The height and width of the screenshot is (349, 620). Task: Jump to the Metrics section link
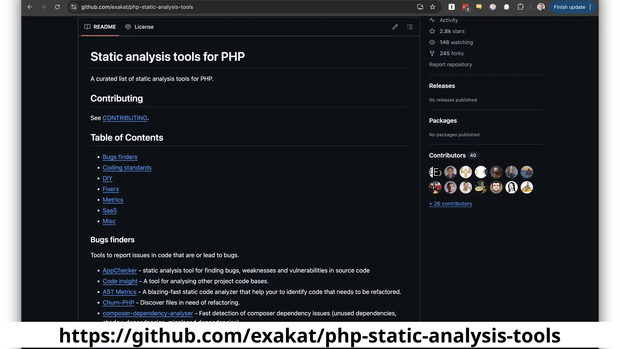[113, 200]
